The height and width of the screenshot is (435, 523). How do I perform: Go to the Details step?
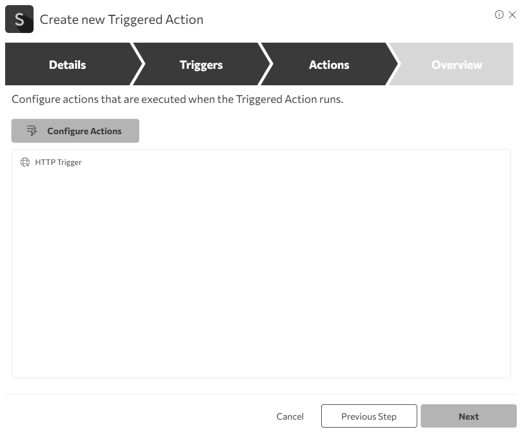pos(67,64)
